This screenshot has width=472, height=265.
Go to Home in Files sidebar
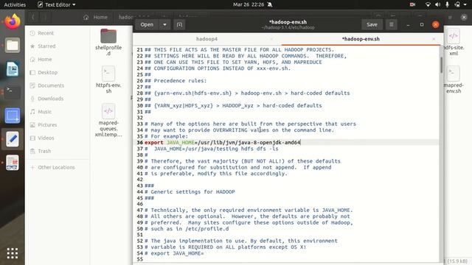pyautogui.click(x=58, y=60)
